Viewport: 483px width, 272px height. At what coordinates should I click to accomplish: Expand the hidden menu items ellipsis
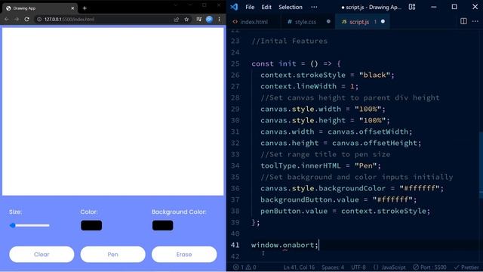(314, 7)
